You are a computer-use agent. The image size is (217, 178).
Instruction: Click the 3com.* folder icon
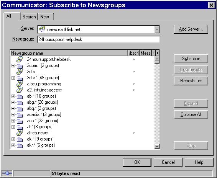point(20,66)
